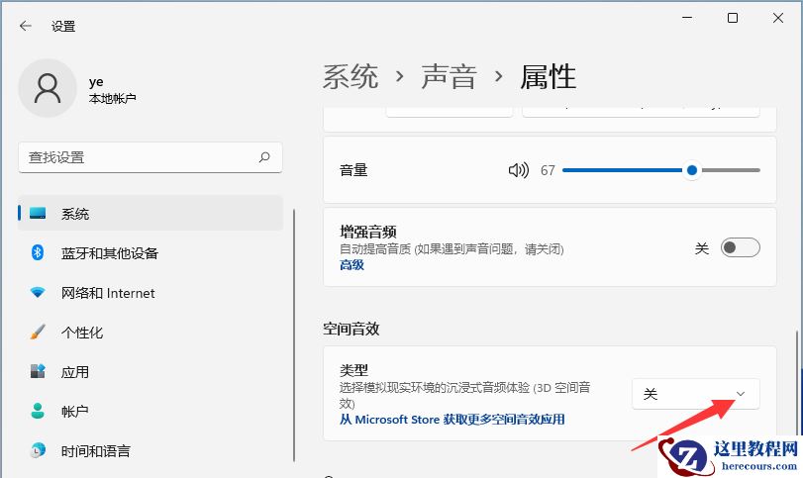Image resolution: width=803 pixels, height=478 pixels.
Task: Select 系统 in the sidebar
Action: (151, 213)
